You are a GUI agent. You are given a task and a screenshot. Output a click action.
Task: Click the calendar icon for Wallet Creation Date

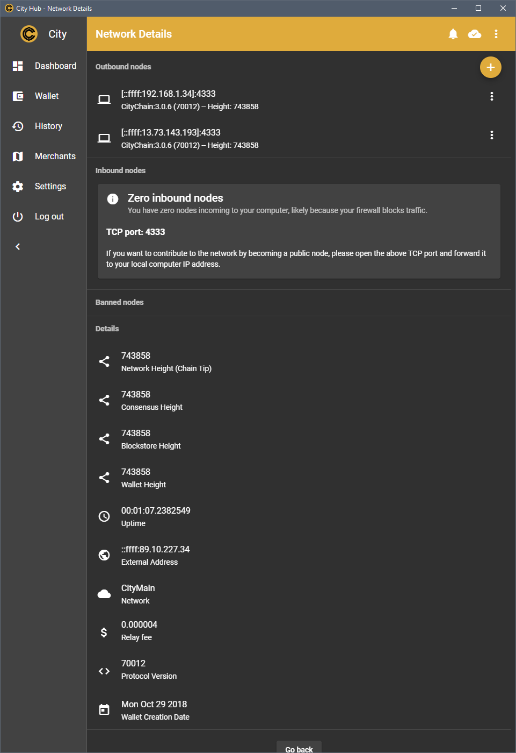[104, 710]
